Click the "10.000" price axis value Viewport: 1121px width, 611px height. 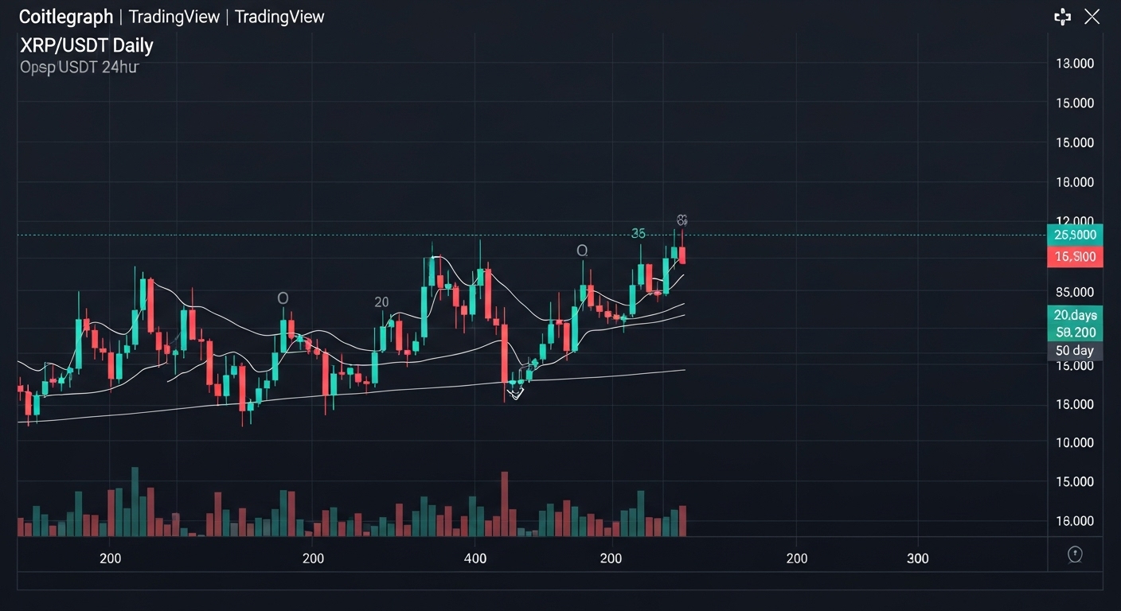(x=1074, y=442)
